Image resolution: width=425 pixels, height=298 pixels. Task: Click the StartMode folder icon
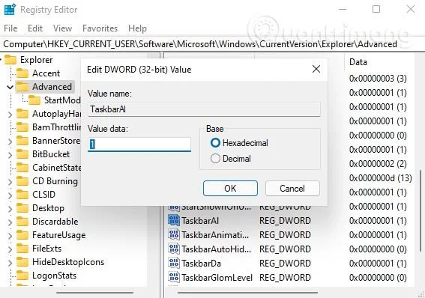click(x=34, y=100)
